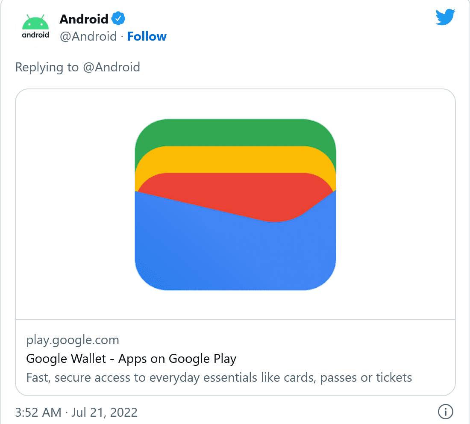Click the 'Fast, secure access' description text

coord(219,377)
